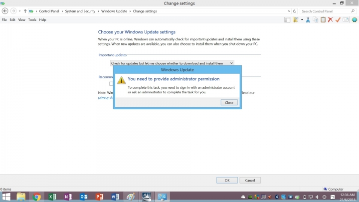Open Outlook from the taskbar

pyautogui.click(x=84, y=197)
